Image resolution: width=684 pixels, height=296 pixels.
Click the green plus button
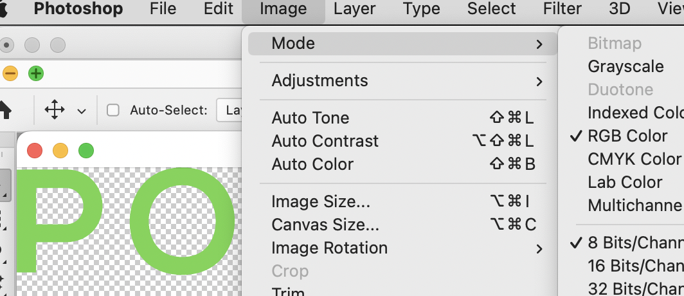[36, 73]
